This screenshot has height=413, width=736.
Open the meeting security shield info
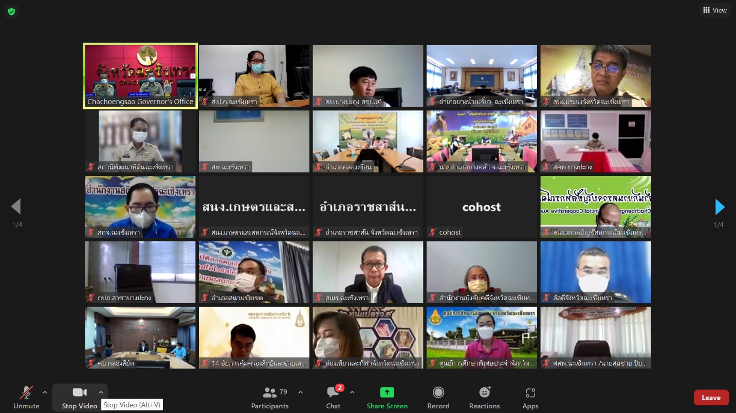[11, 11]
